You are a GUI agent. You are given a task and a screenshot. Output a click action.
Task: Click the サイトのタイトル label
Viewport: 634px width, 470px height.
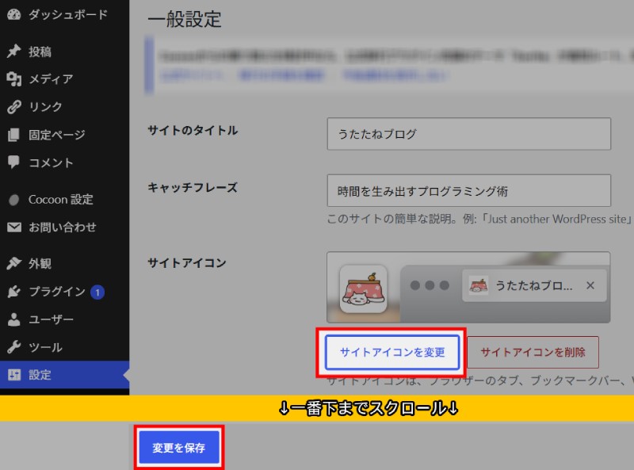[x=193, y=130]
